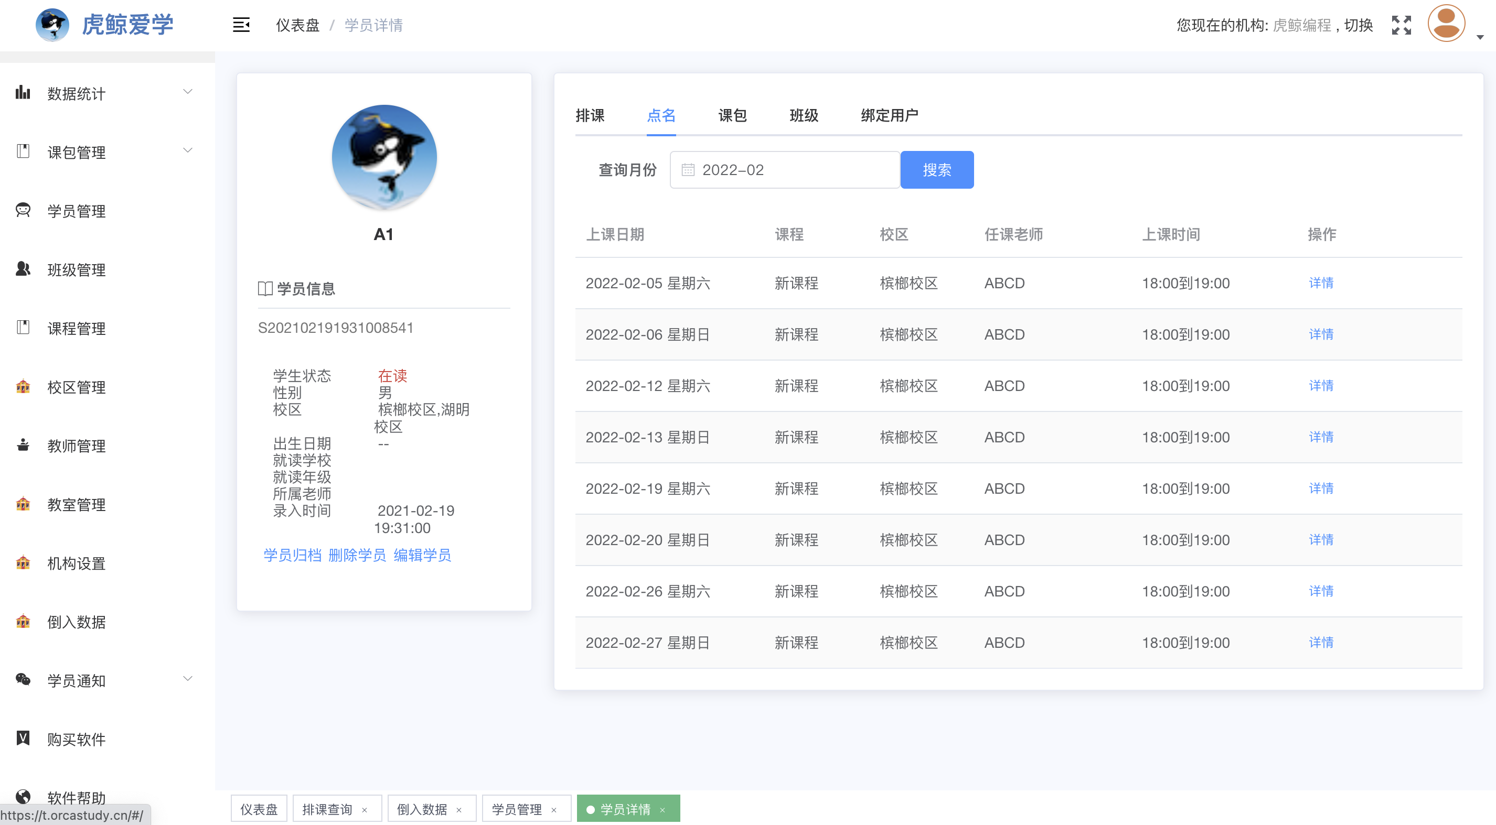Viewport: 1496px width, 825px height.
Task: Toggle fullscreen mode icon
Action: point(1402,25)
